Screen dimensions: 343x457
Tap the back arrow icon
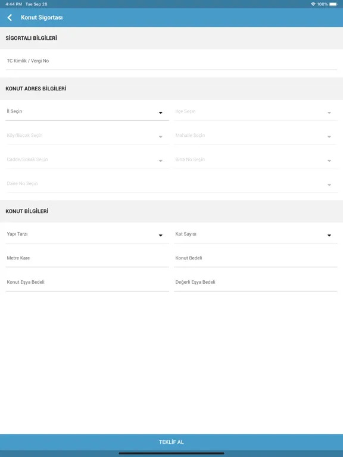click(x=10, y=17)
